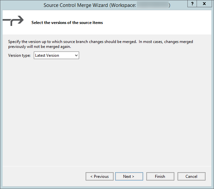The height and width of the screenshot is (189, 214).
Task: Click blank footer area left of Previous button
Action: 43,177
